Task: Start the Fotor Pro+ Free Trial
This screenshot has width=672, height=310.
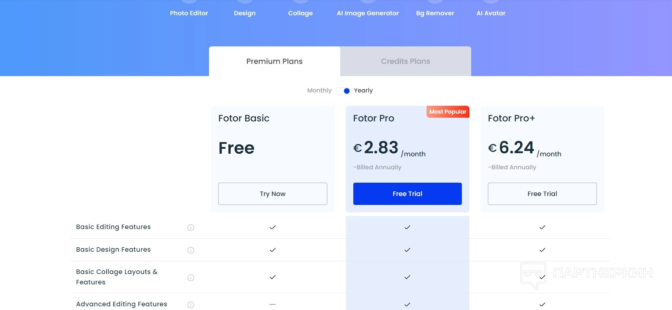Action: coord(542,194)
